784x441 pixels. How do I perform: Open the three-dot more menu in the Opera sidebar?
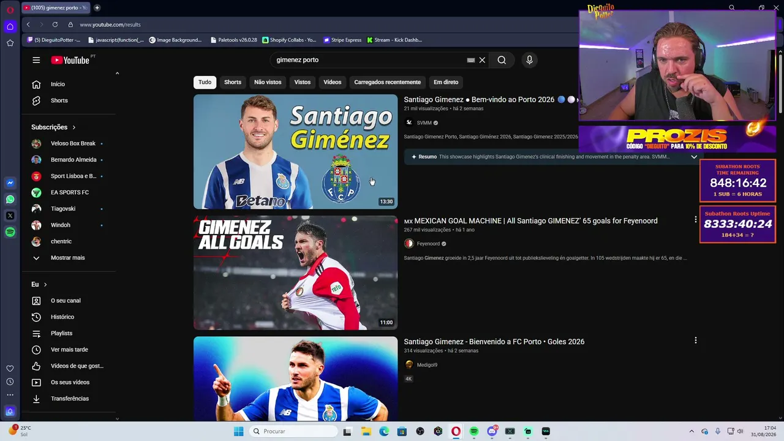(x=10, y=395)
